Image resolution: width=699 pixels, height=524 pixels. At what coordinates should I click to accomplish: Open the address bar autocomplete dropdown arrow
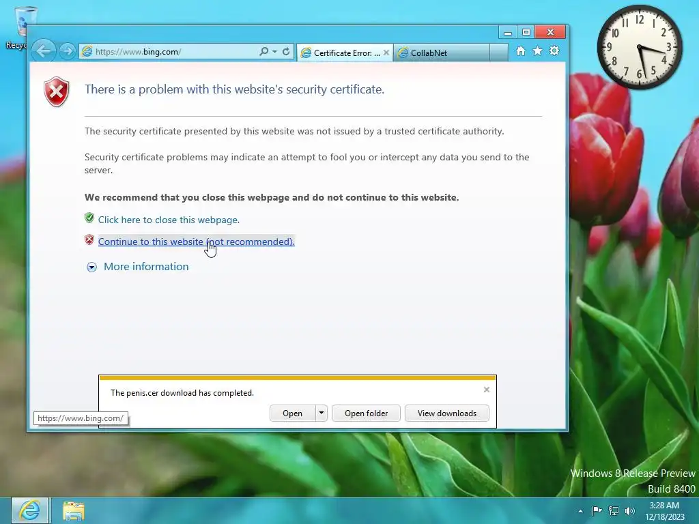pyautogui.click(x=274, y=52)
